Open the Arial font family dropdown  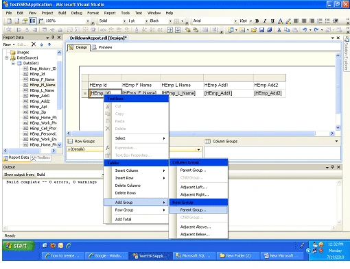click(235, 21)
